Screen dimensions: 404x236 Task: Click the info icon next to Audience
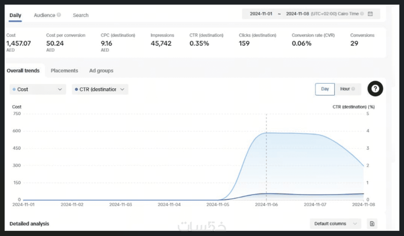59,15
